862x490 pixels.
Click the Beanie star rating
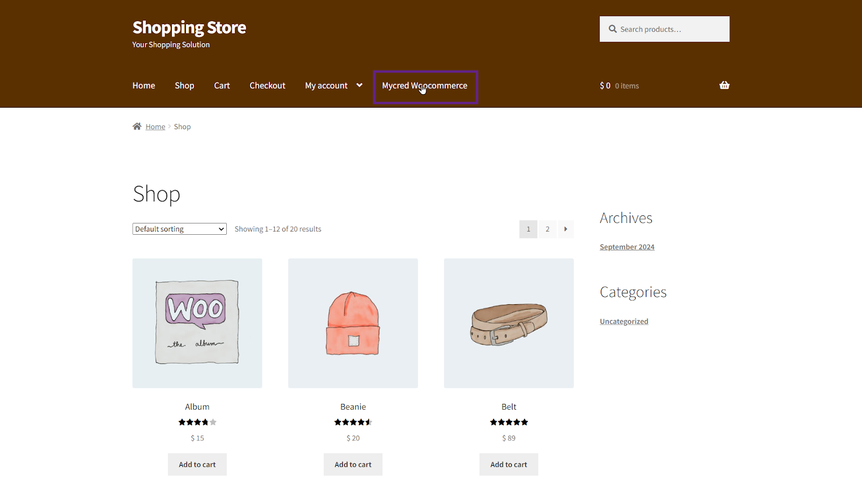coord(353,422)
